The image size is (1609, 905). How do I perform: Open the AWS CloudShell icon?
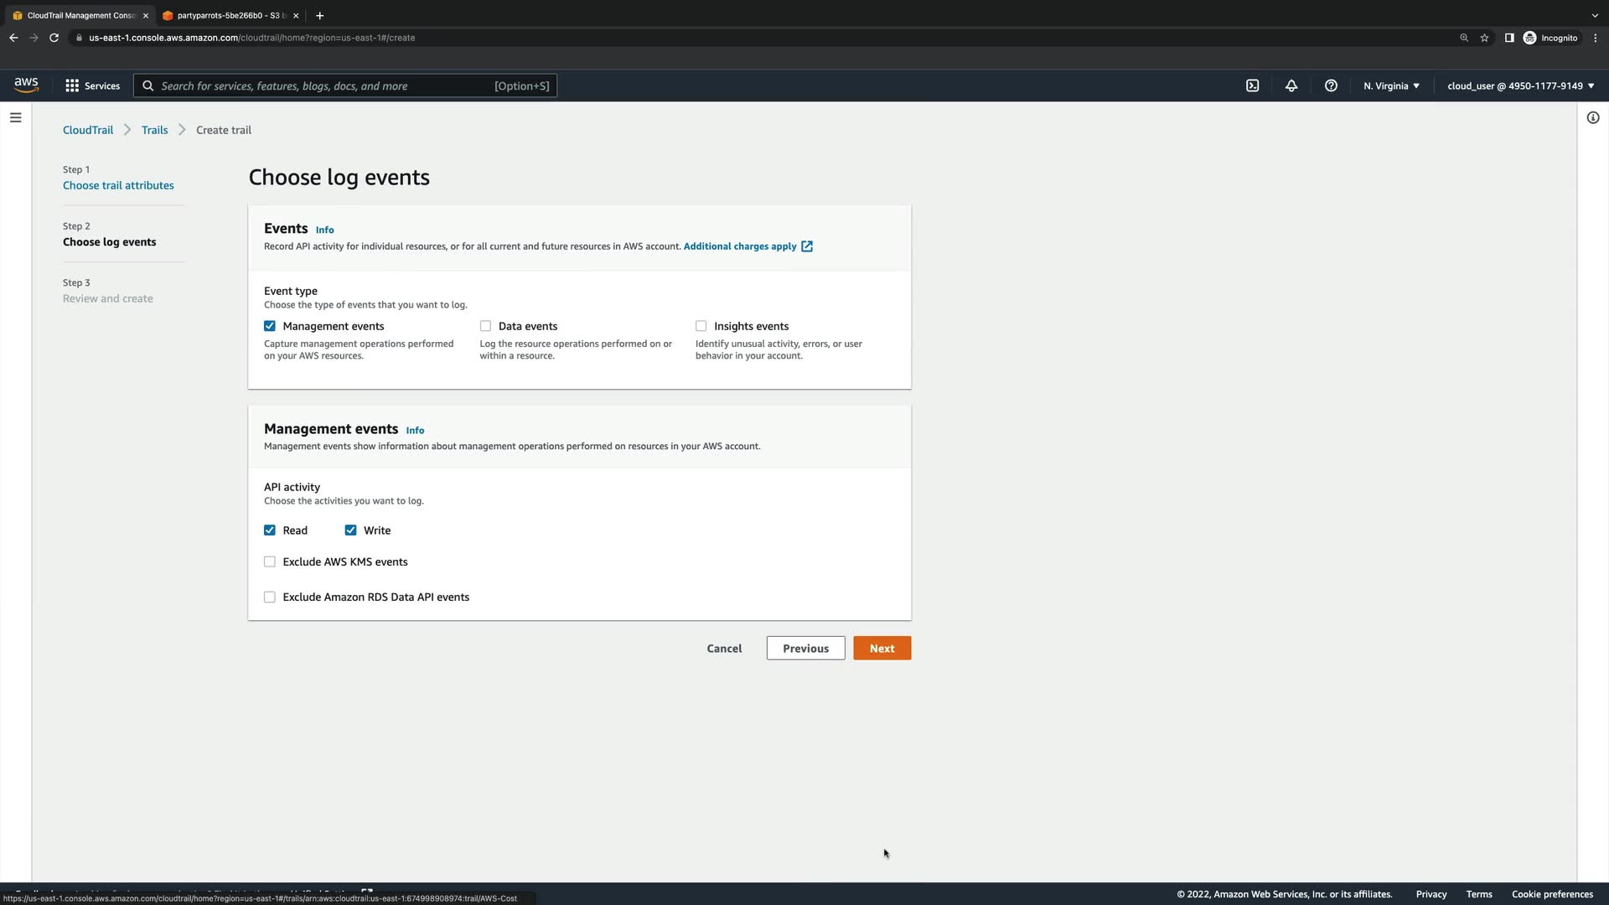[1252, 85]
